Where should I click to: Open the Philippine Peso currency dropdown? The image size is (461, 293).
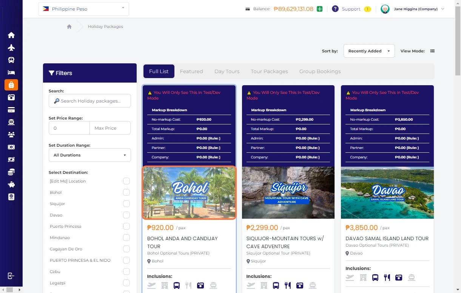[x=84, y=9]
